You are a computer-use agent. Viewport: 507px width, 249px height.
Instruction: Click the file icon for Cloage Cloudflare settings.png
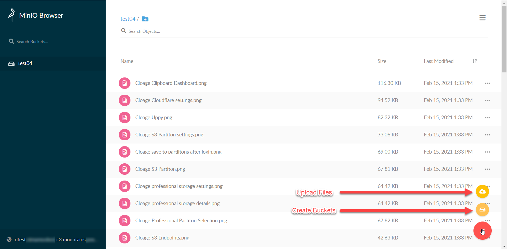125,100
